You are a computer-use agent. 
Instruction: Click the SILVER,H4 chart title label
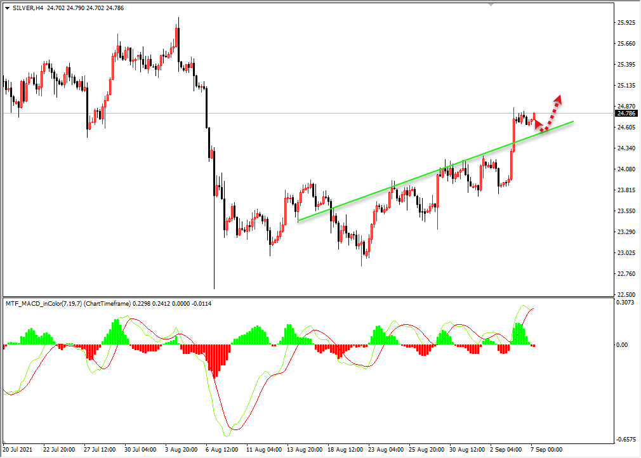pos(28,8)
